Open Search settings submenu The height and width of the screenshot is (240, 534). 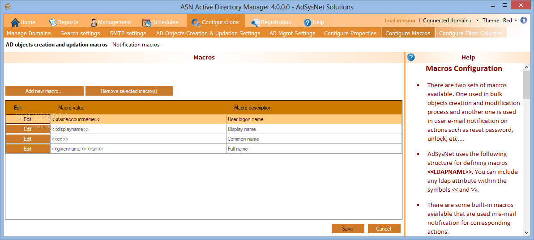tap(80, 34)
